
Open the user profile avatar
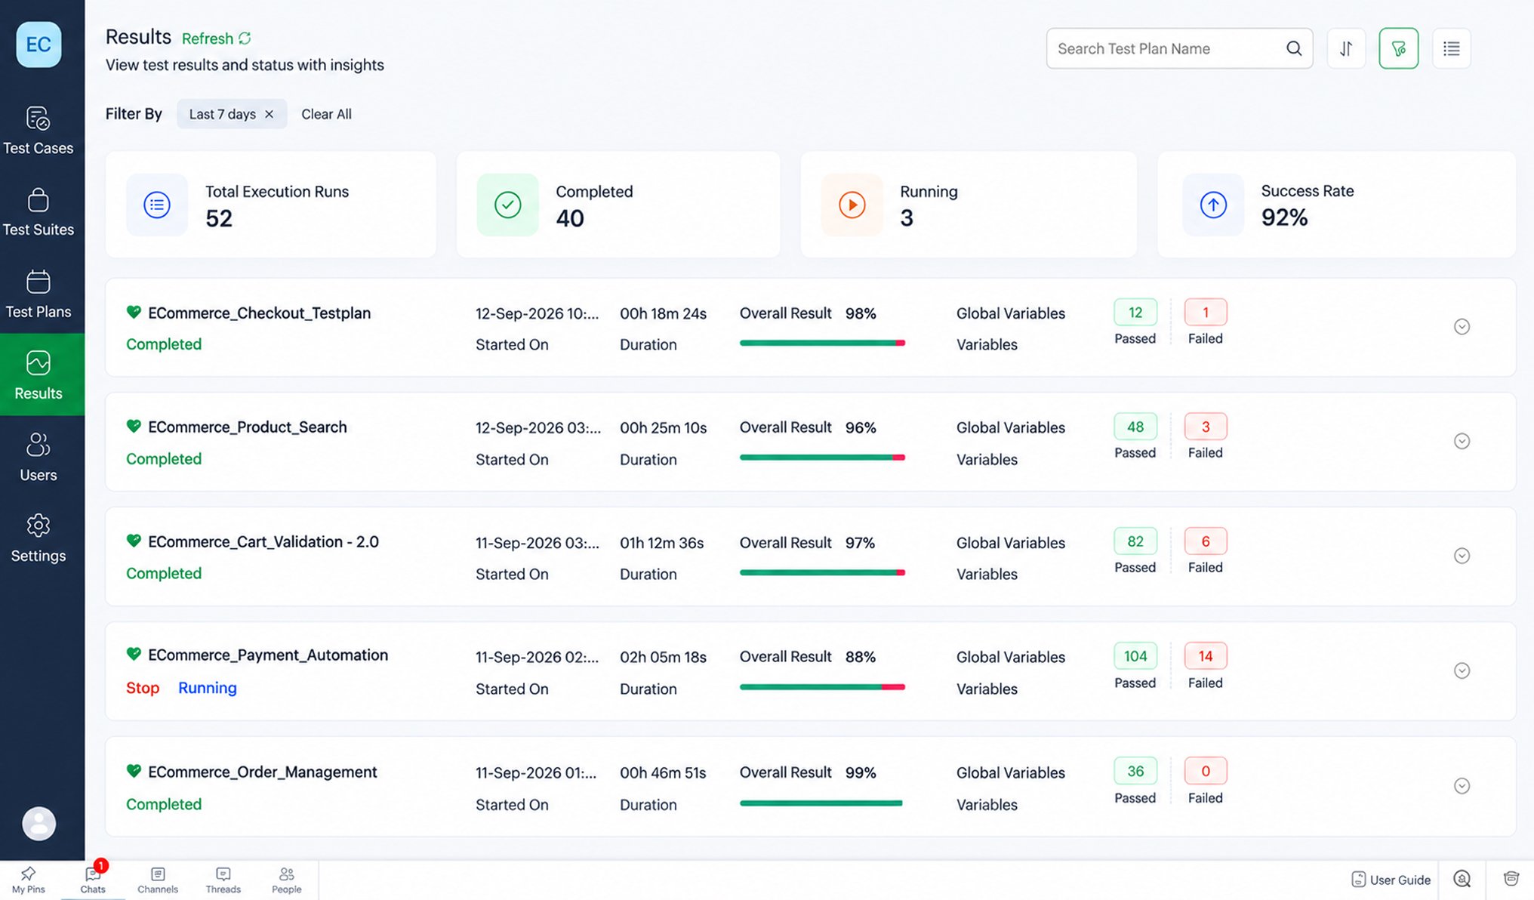tap(39, 823)
